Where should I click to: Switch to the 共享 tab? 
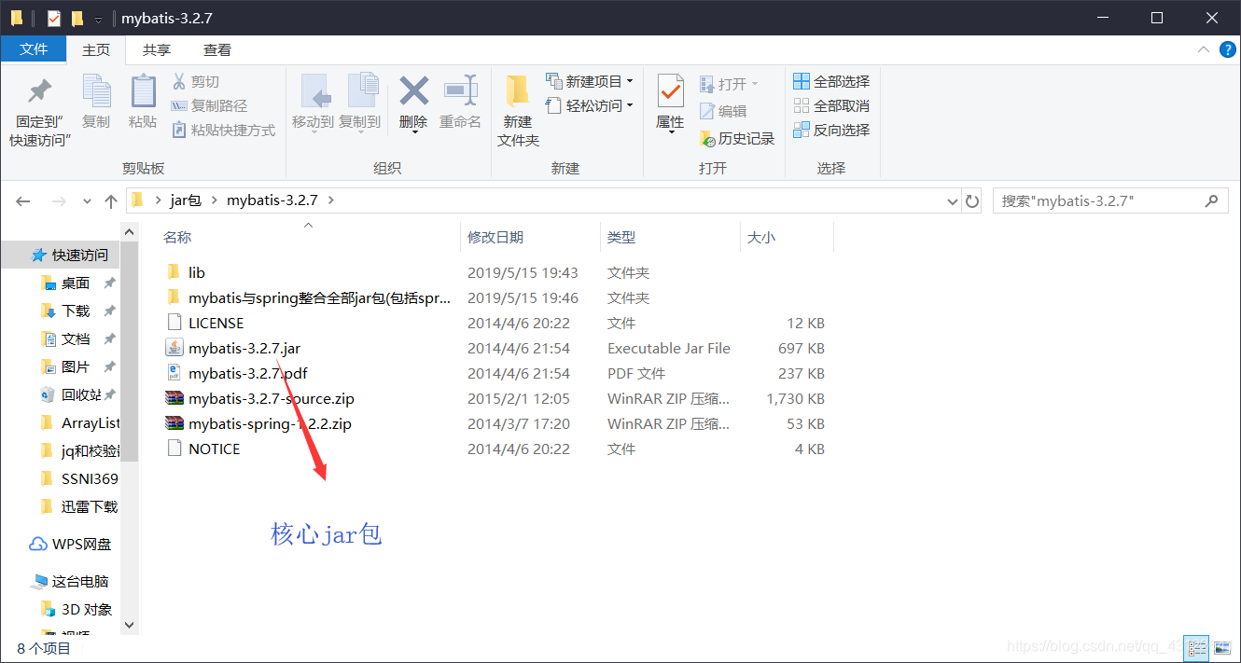(x=157, y=49)
